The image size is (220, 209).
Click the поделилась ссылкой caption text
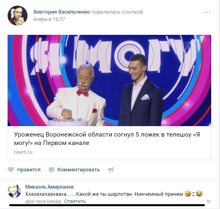(117, 12)
